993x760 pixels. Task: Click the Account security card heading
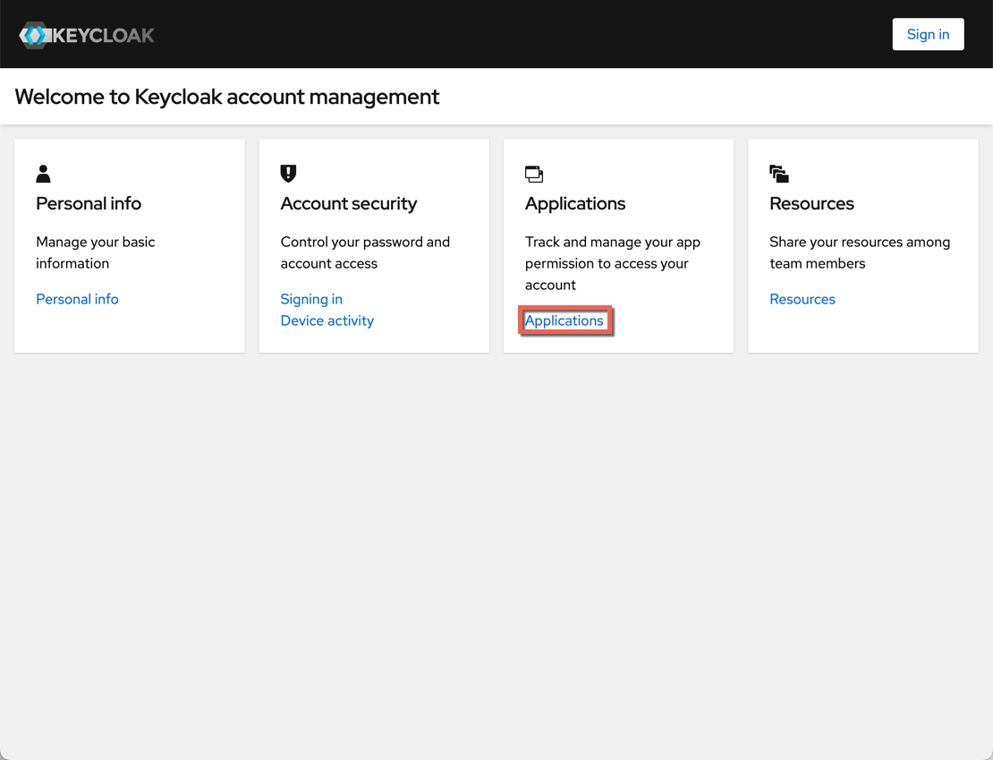coord(348,203)
